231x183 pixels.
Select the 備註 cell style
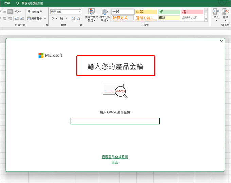point(169,18)
